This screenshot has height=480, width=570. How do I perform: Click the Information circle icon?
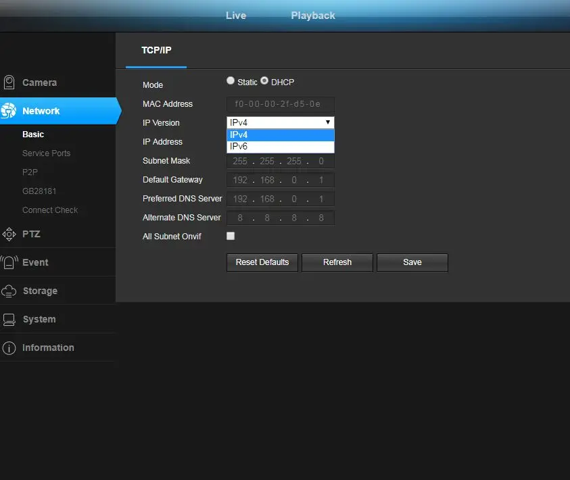click(9, 347)
